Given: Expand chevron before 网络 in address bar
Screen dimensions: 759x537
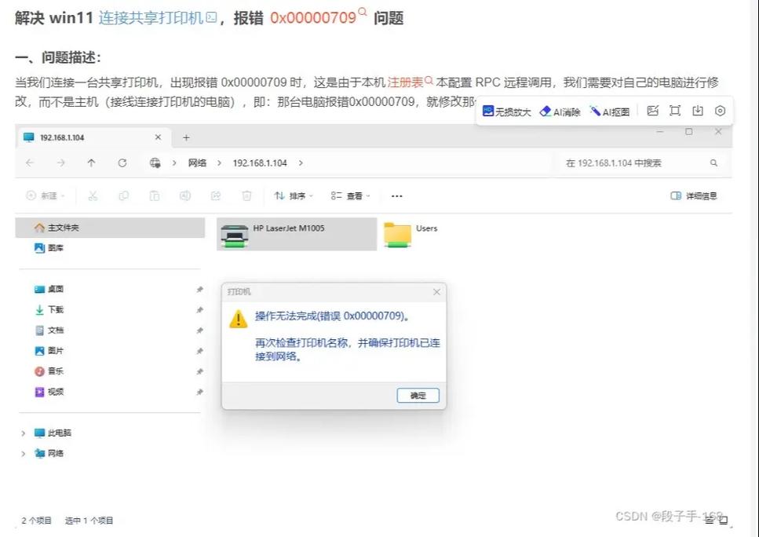Looking at the screenshot, I should coord(174,163).
